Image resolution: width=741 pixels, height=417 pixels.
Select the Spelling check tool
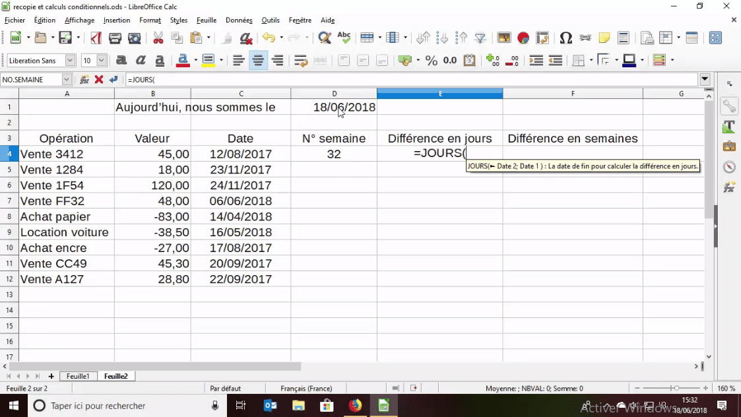[x=344, y=38]
